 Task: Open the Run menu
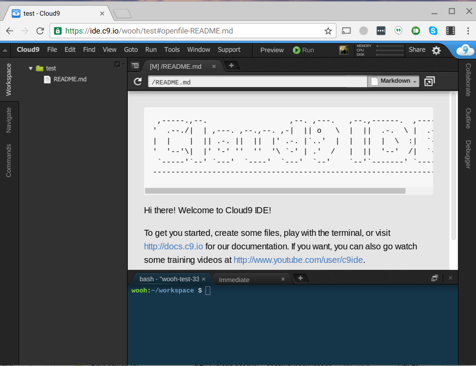coord(151,50)
